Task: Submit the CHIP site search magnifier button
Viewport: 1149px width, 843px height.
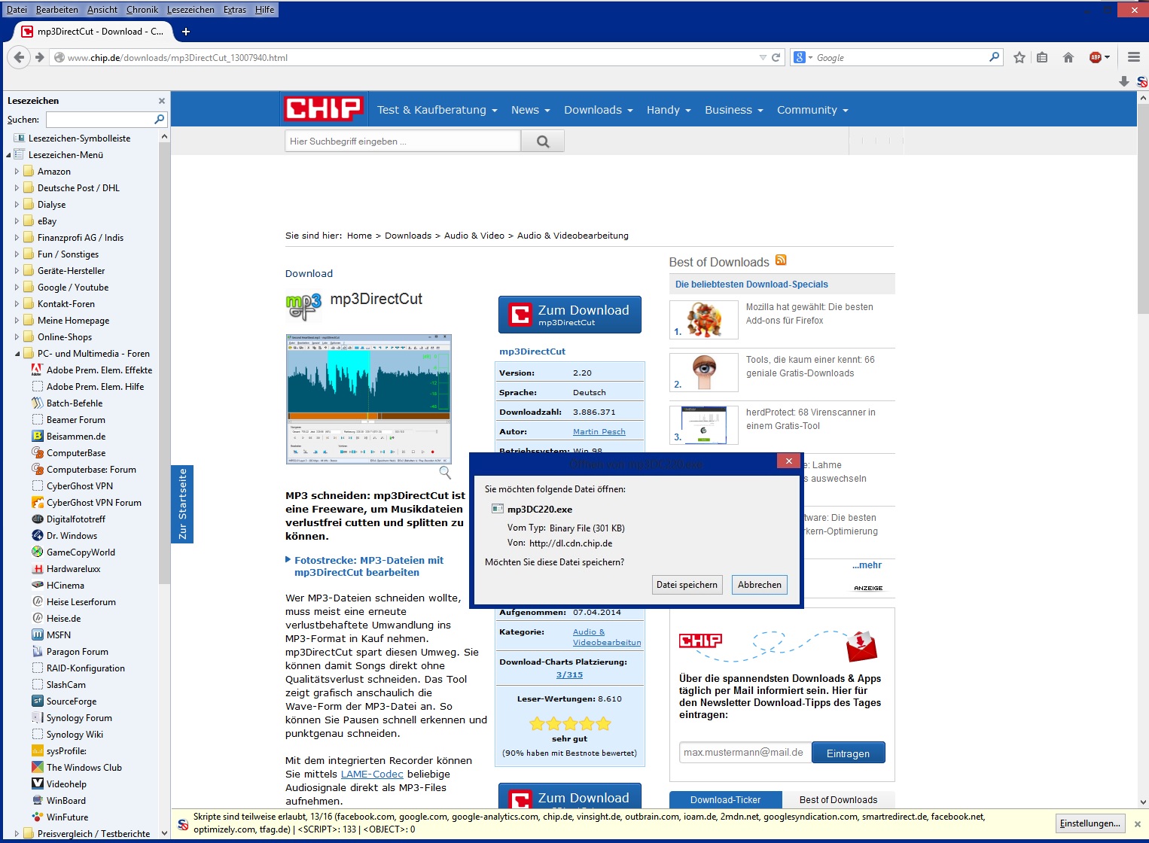Action: (543, 141)
